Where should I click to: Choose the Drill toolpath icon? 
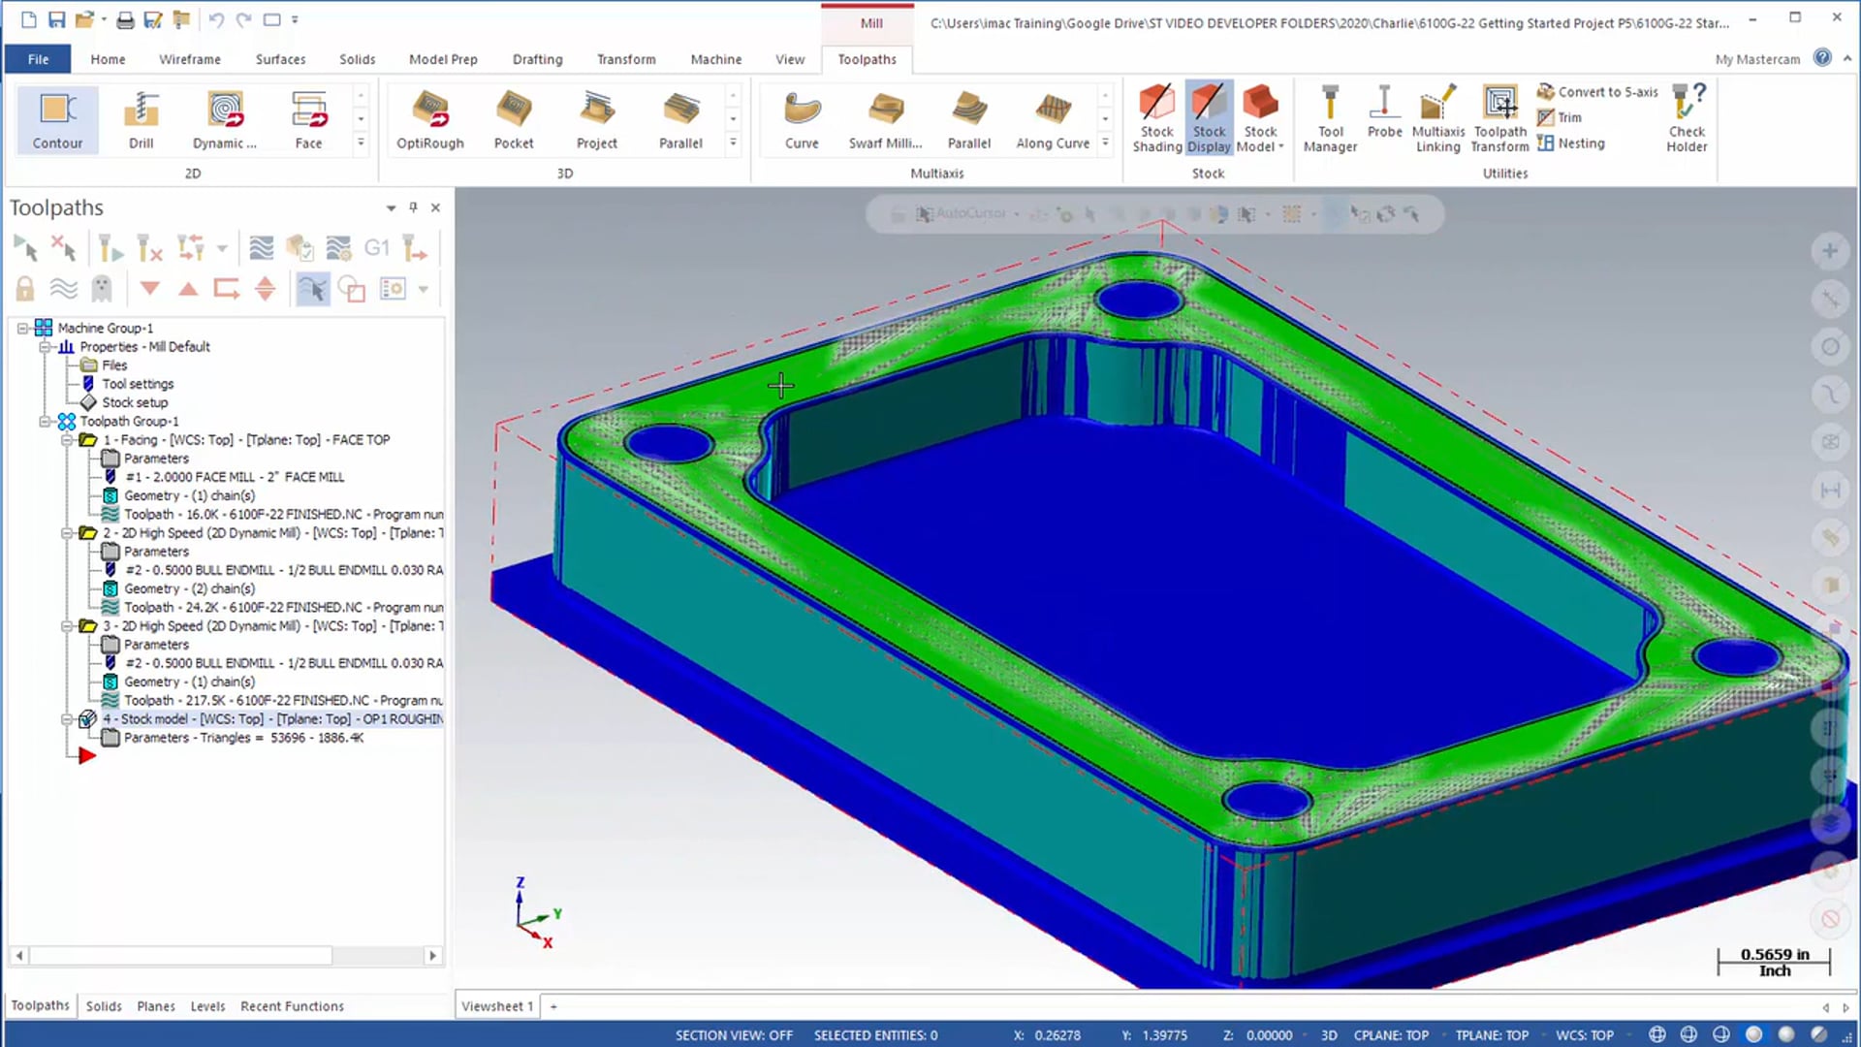click(142, 119)
